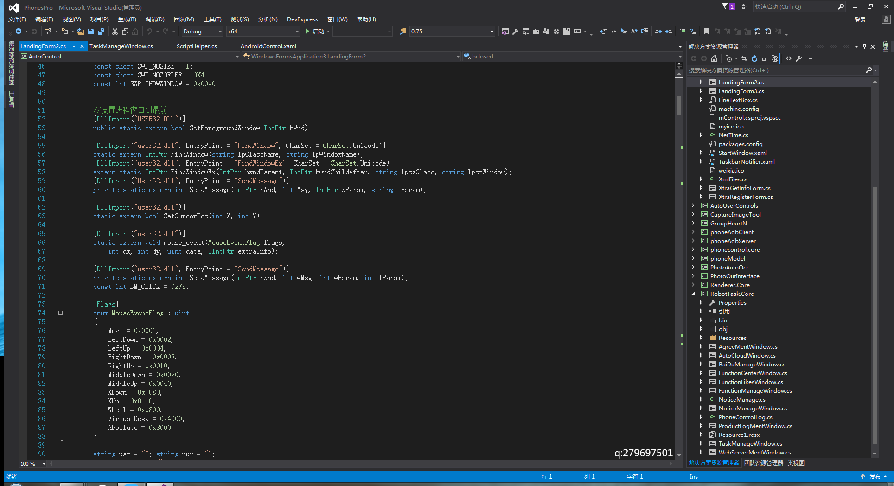This screenshot has height=486, width=894.
Task: Click the 启动 start debugging button
Action: (317, 32)
